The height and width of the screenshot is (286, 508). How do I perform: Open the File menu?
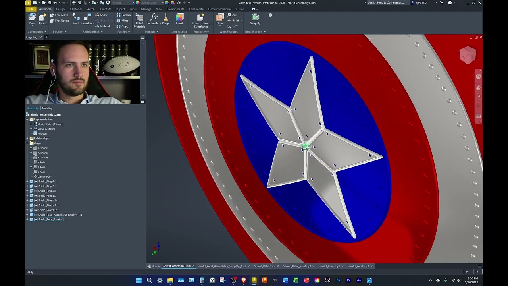tap(31, 9)
